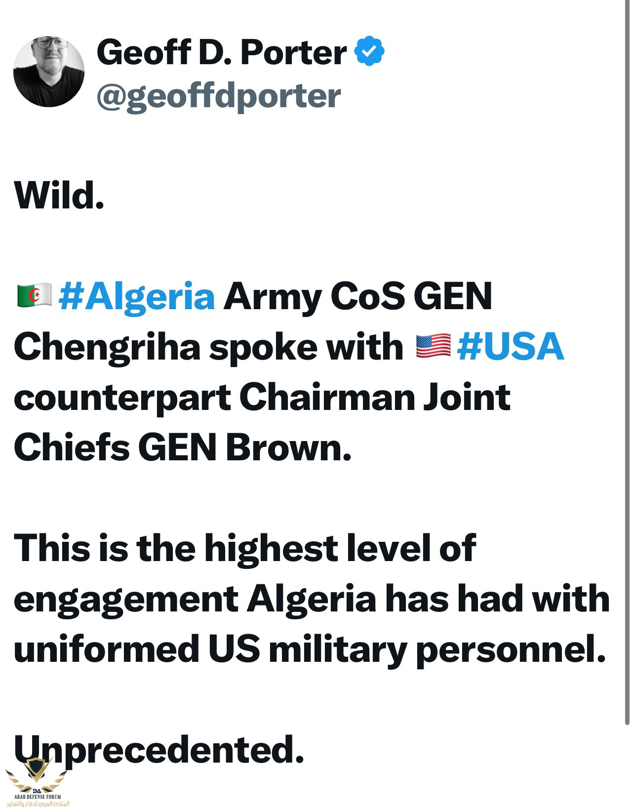Click Geoff D. Porter's profile photo

(x=48, y=72)
